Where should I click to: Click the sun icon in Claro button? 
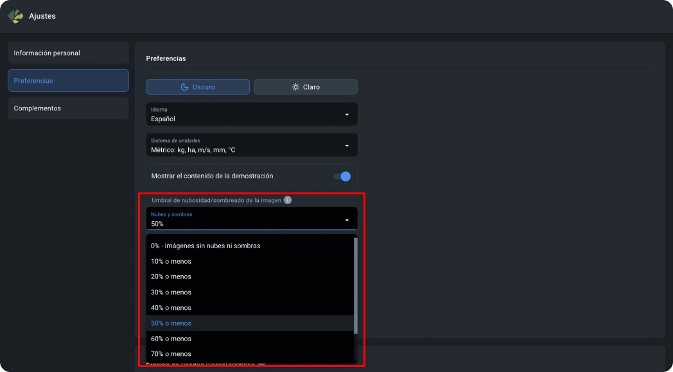(x=295, y=87)
